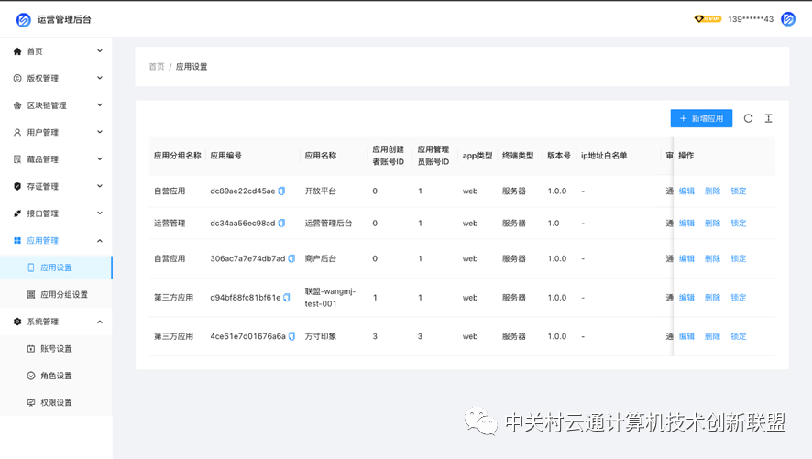The height and width of the screenshot is (459, 812).
Task: Copy app ID dc34aa56ec98ad
Action: pos(282,224)
